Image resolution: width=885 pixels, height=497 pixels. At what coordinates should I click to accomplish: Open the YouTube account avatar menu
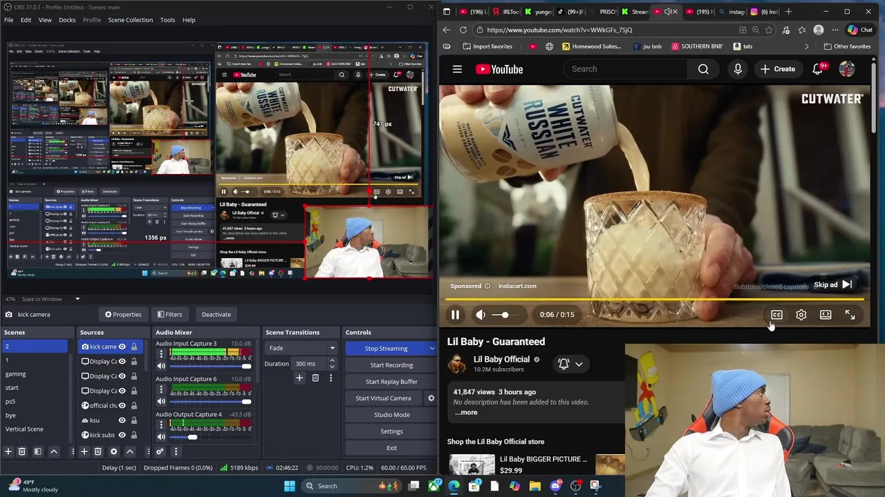click(x=847, y=69)
